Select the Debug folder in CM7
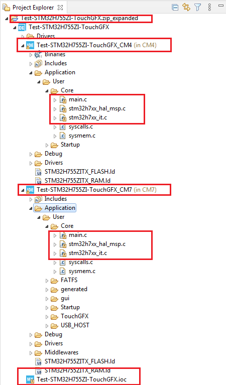The image size is (226, 385). (x=53, y=334)
